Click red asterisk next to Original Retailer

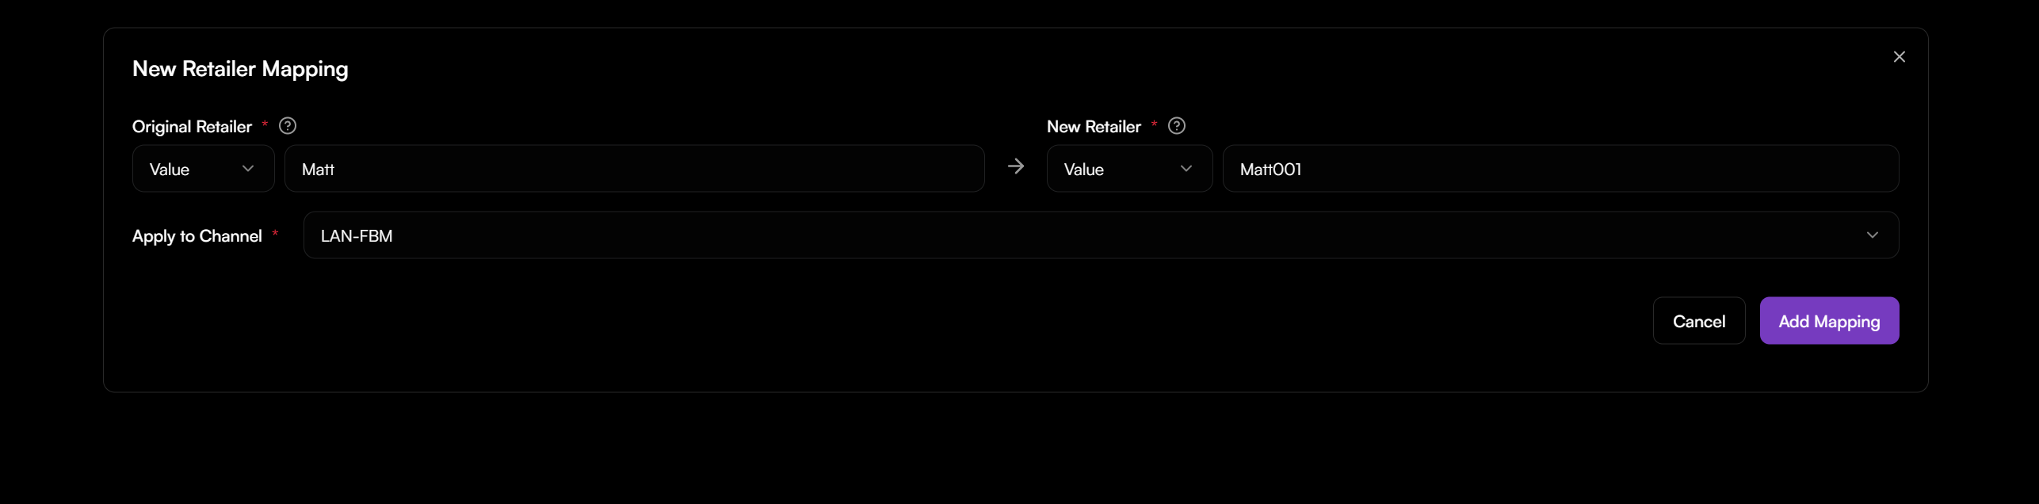[x=265, y=124]
